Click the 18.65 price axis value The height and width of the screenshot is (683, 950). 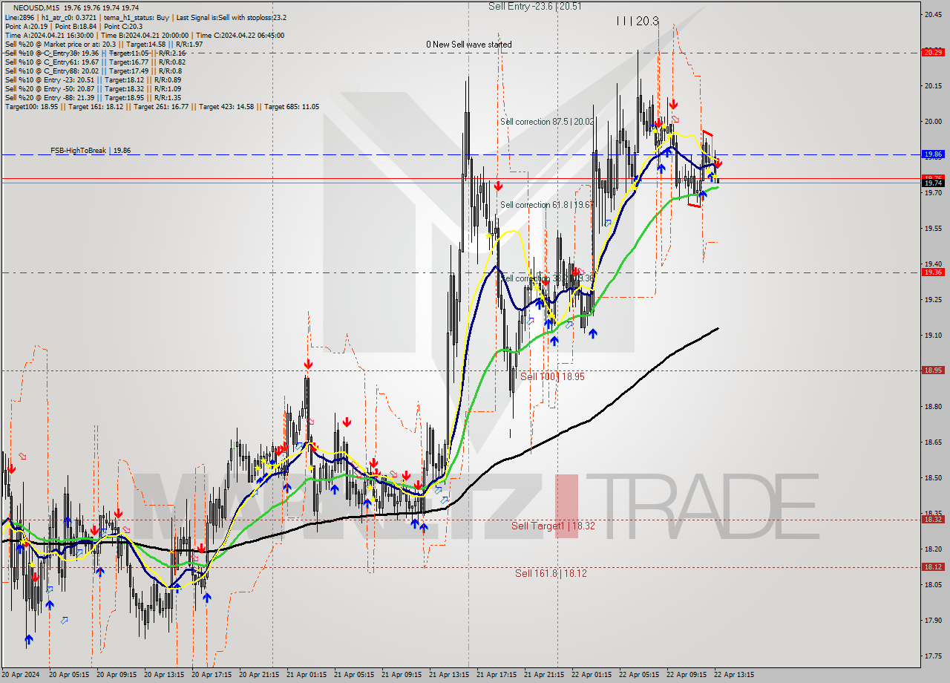click(x=932, y=442)
